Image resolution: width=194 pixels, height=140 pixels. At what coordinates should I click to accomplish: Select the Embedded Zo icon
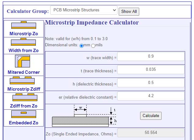24,114
